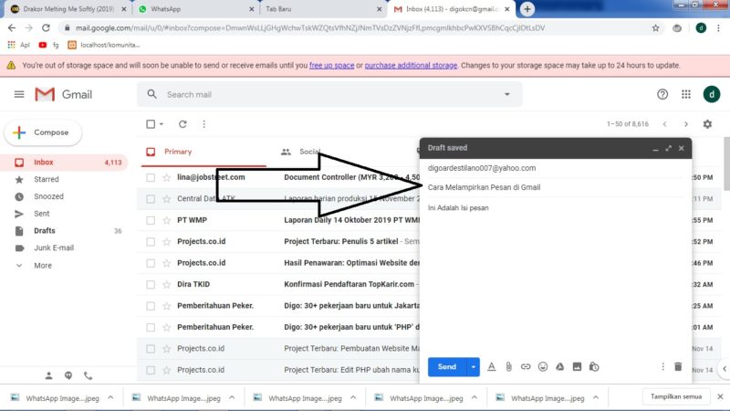This screenshot has height=411, width=730.
Task: Expand the first WhatsApp Image download options
Action: [x=110, y=398]
